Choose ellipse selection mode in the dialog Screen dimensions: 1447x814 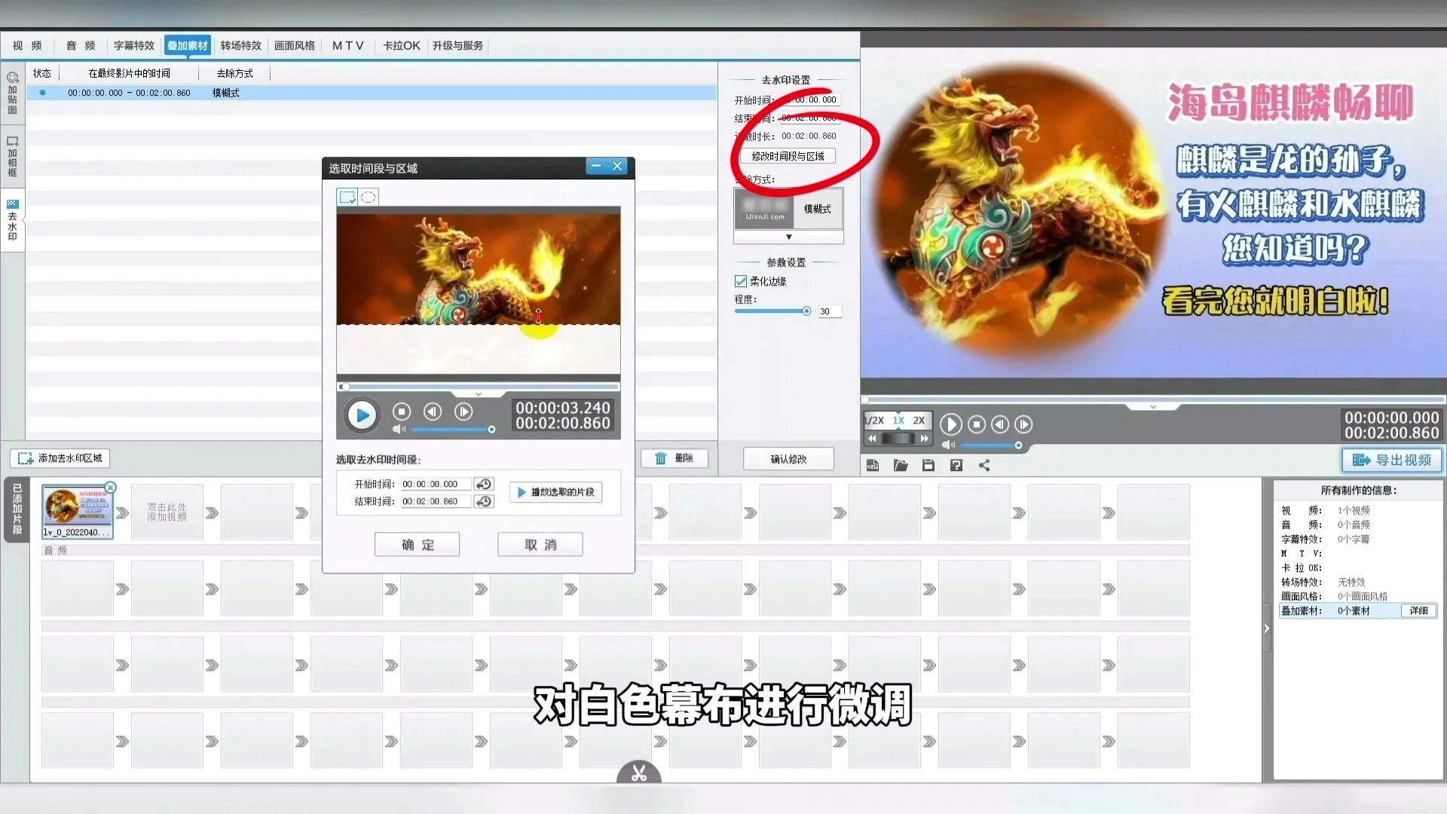coord(369,196)
